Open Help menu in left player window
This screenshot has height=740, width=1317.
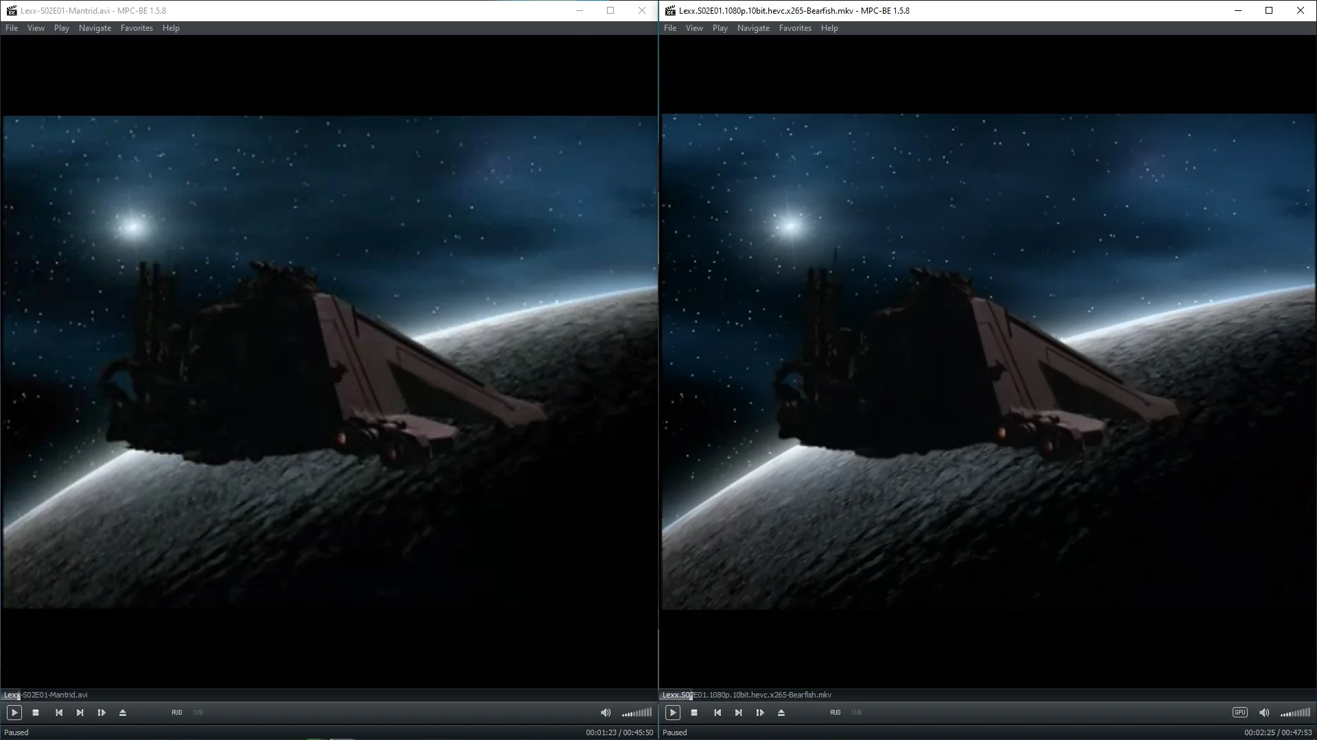click(171, 28)
